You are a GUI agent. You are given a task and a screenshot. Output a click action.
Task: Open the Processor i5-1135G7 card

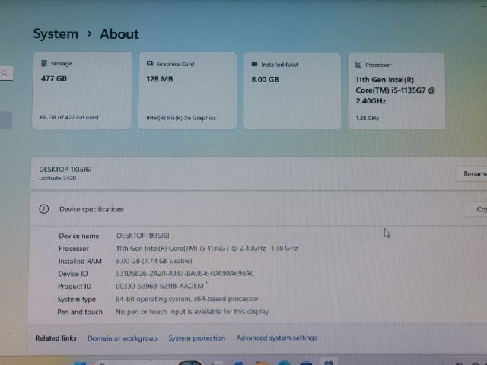[x=396, y=91]
